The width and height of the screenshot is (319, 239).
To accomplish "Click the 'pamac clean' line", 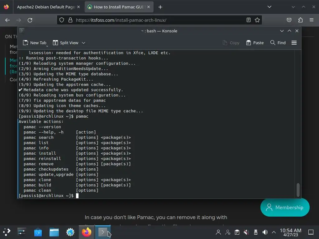I will pos(61,190).
